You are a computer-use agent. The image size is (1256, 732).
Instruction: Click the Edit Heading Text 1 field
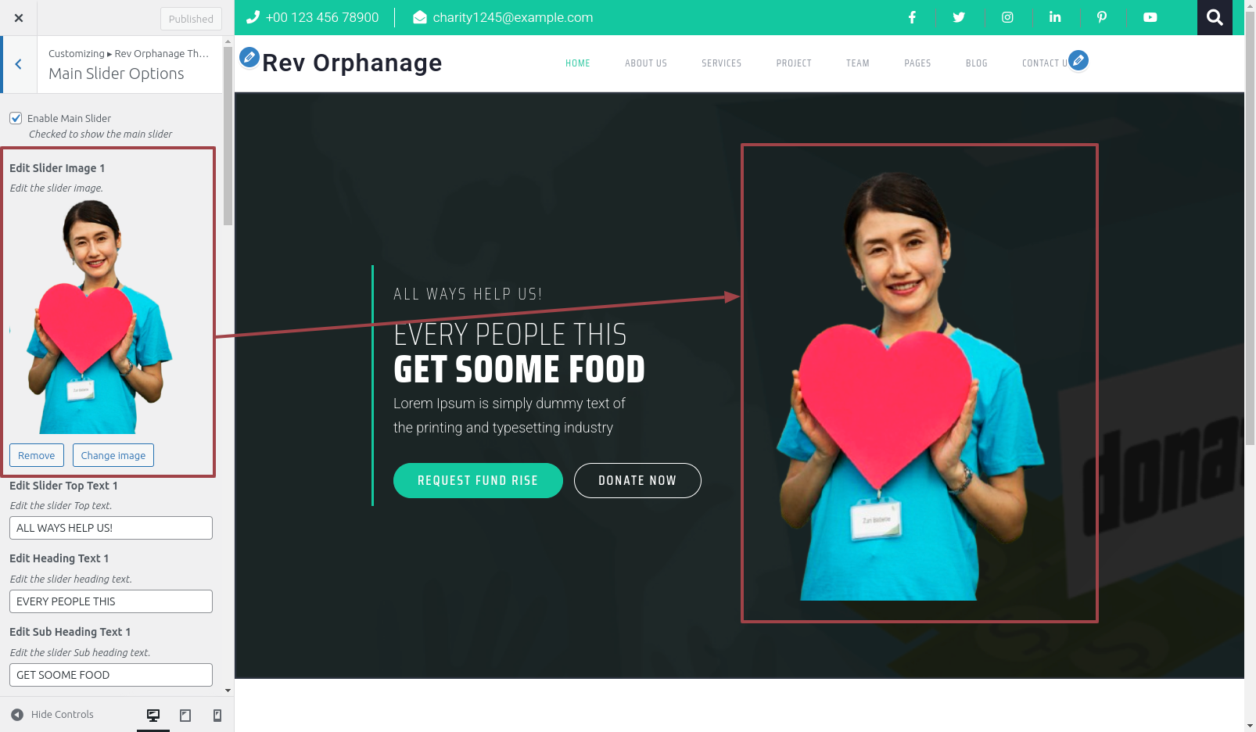(x=111, y=601)
